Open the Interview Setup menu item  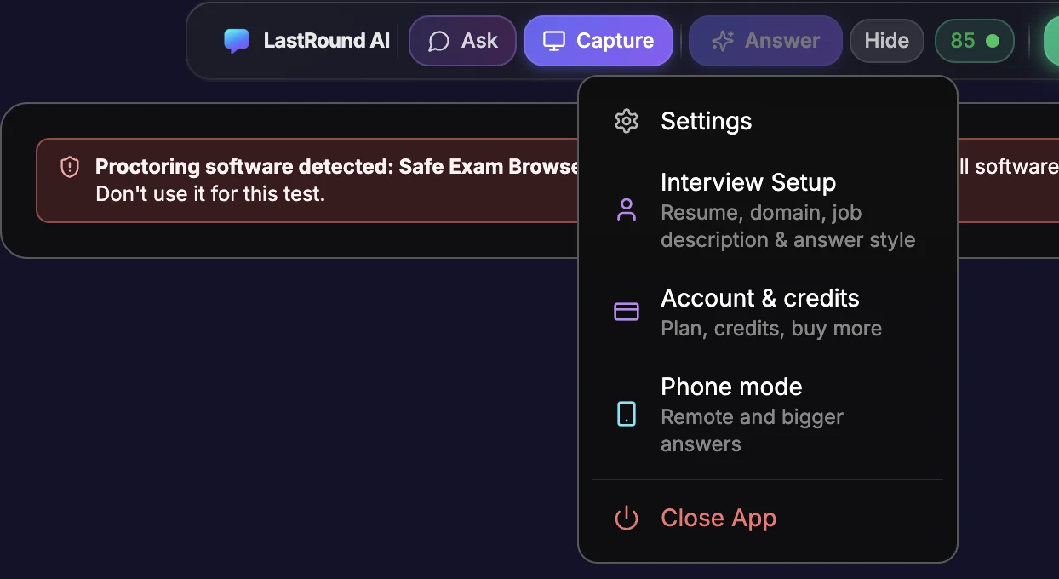(x=768, y=210)
